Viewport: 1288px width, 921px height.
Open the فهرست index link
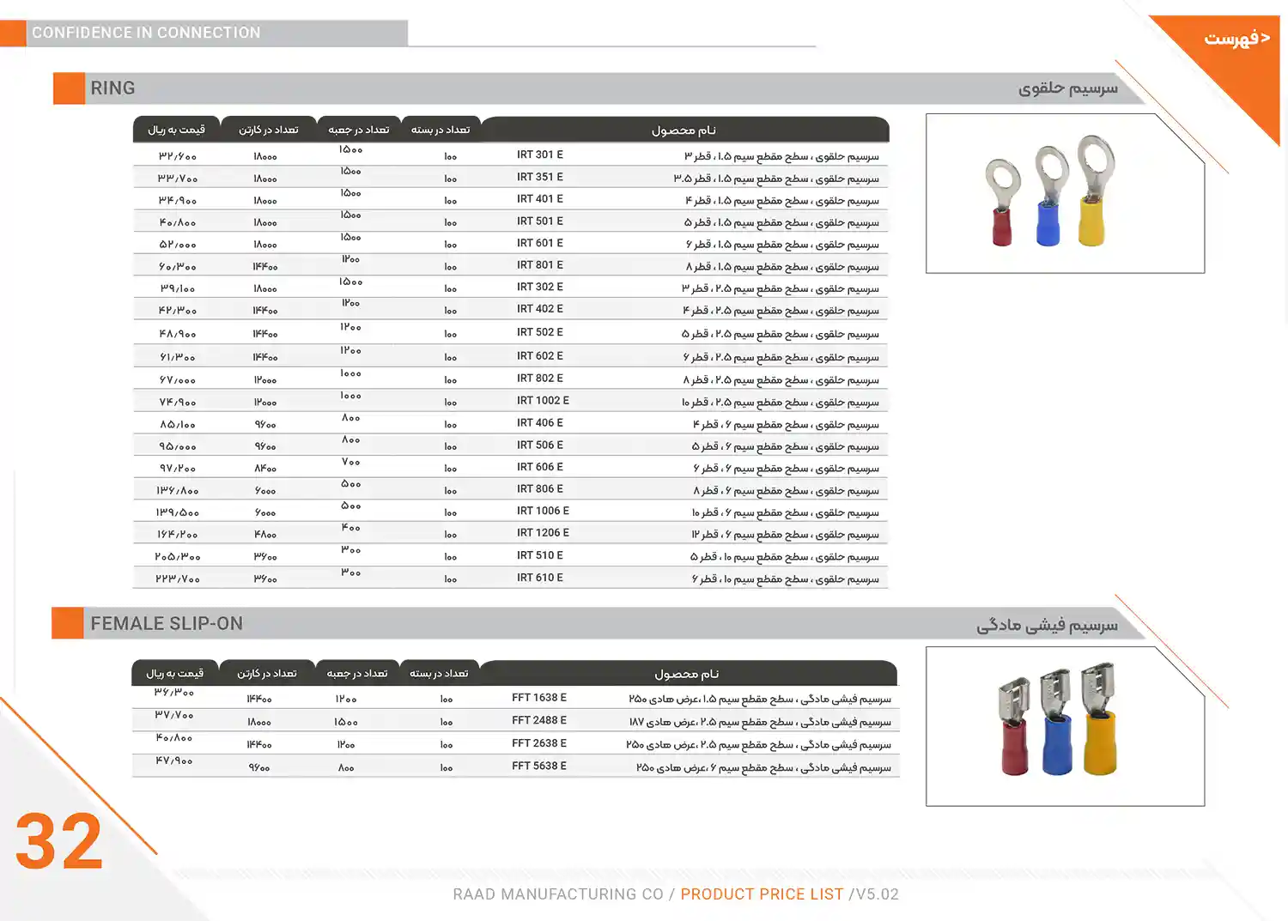(x=1236, y=39)
